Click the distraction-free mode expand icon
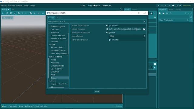Screen dimensions: 194x109 tap(121, 9)
